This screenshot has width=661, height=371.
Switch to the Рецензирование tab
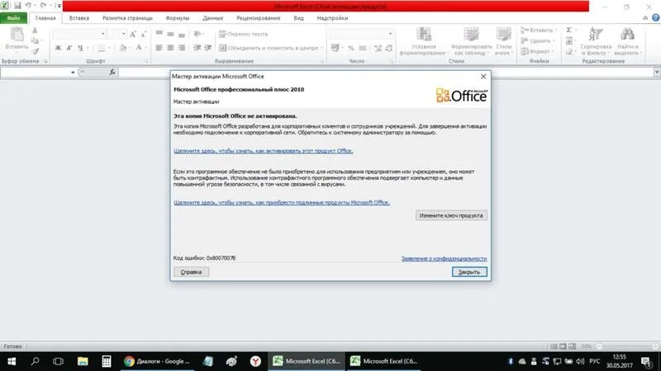pyautogui.click(x=258, y=18)
